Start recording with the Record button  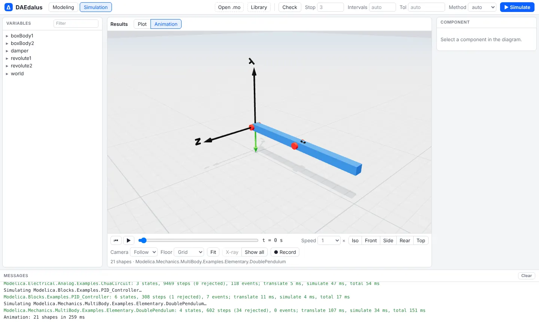pos(285,252)
